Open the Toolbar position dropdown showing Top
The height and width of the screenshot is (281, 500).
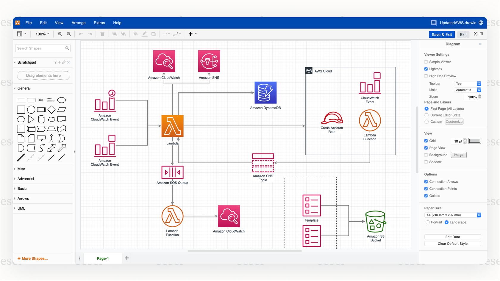(x=468, y=84)
